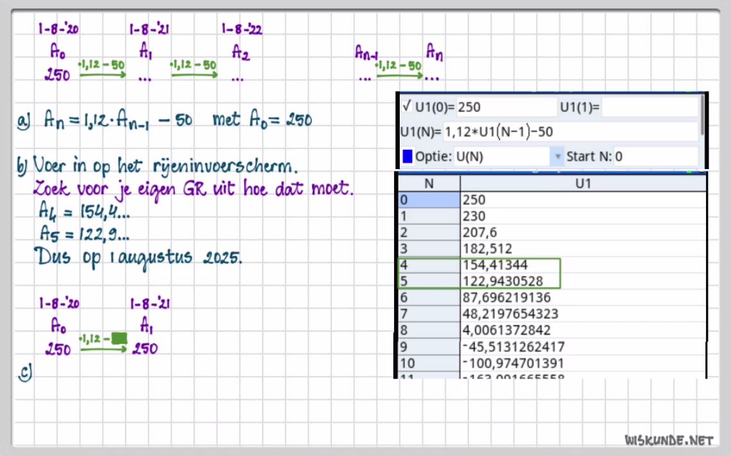Click the handwritten A4 = 154,4... line

[x=84, y=212]
